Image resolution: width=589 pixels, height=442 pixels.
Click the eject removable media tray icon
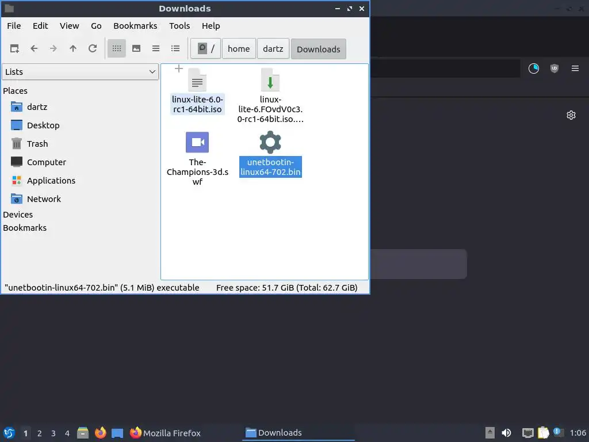tap(490, 433)
